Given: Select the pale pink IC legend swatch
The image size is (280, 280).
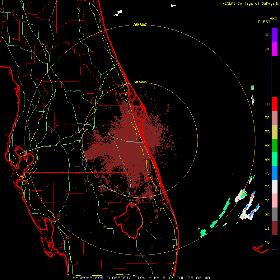Looking at the screenshot, I should pyautogui.click(x=275, y=201).
